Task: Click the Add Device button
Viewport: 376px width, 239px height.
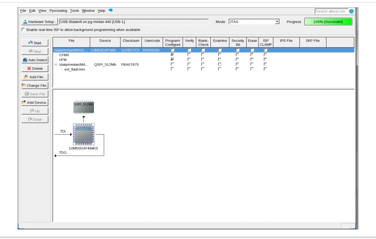Action: (x=35, y=102)
